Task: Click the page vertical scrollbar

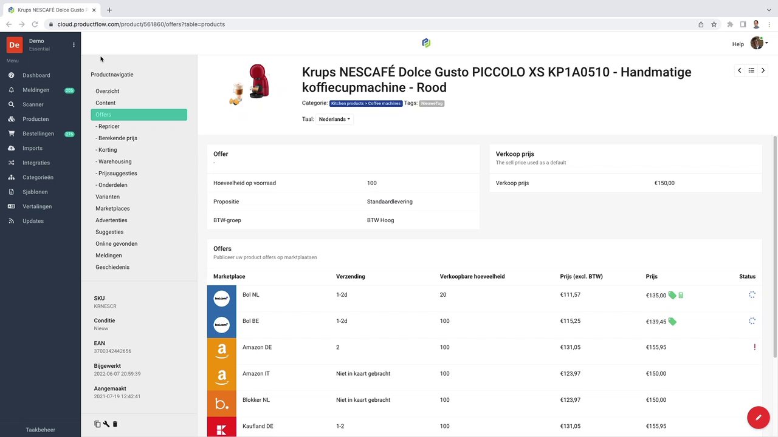Action: [x=775, y=246]
